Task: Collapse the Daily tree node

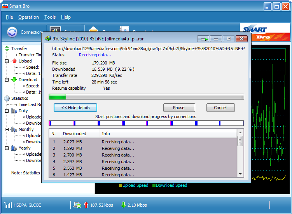Action: [x=7, y=111]
